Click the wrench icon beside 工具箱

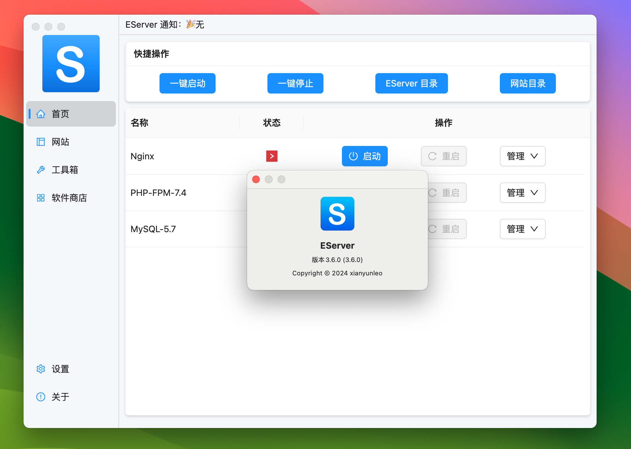click(41, 170)
